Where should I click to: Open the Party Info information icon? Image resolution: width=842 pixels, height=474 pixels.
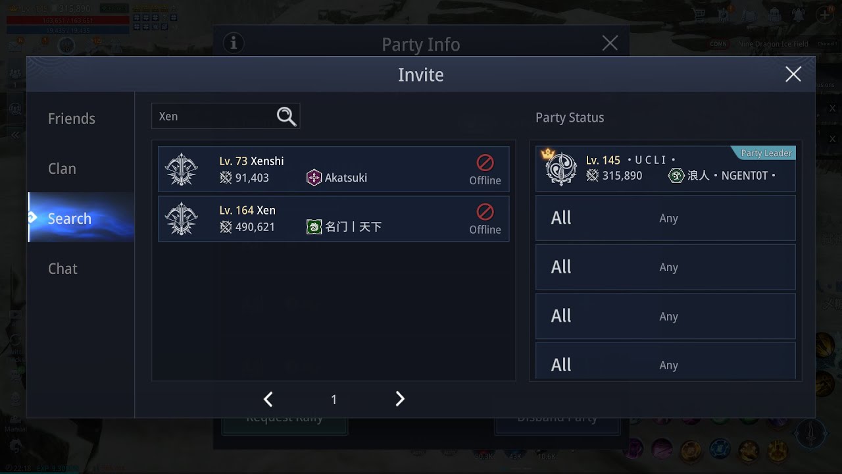point(233,43)
